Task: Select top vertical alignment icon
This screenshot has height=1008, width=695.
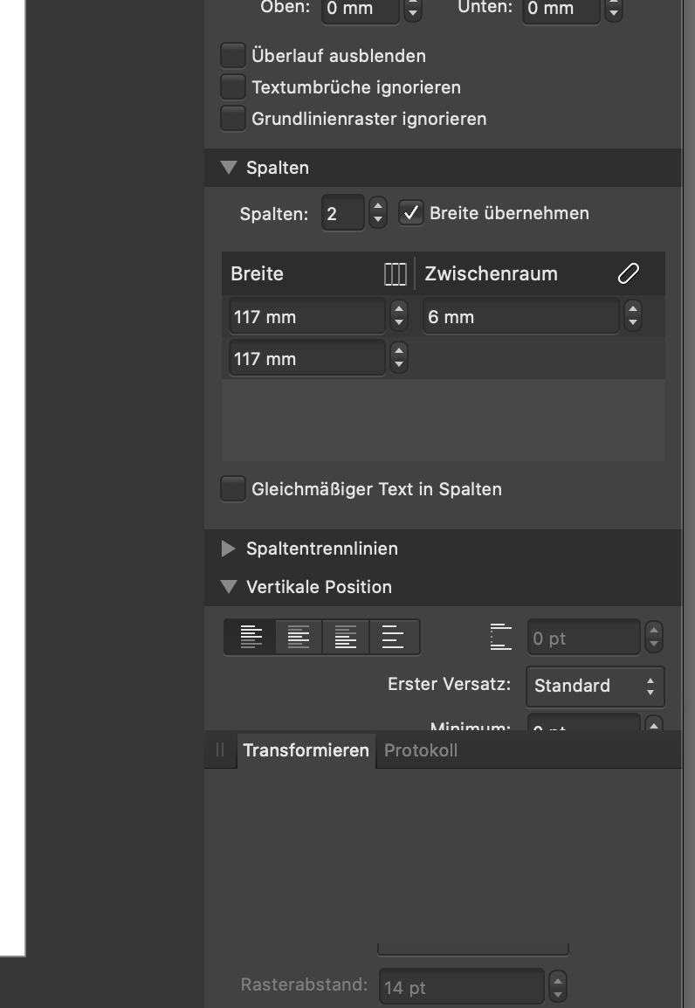Action: pyautogui.click(x=251, y=637)
